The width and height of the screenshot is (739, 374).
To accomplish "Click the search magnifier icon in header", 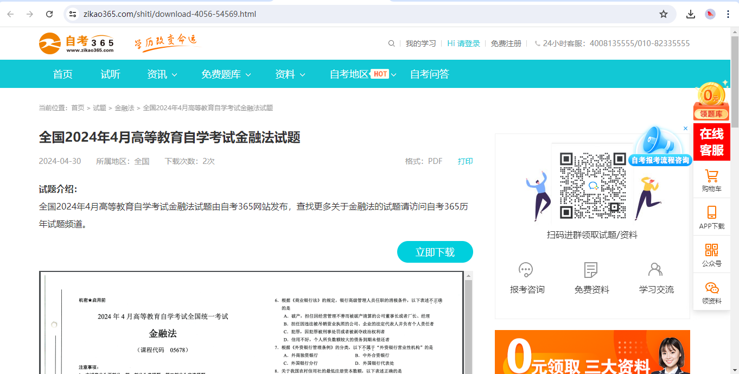I will pos(392,43).
